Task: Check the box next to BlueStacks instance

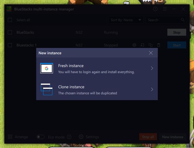Action: tap(10, 33)
